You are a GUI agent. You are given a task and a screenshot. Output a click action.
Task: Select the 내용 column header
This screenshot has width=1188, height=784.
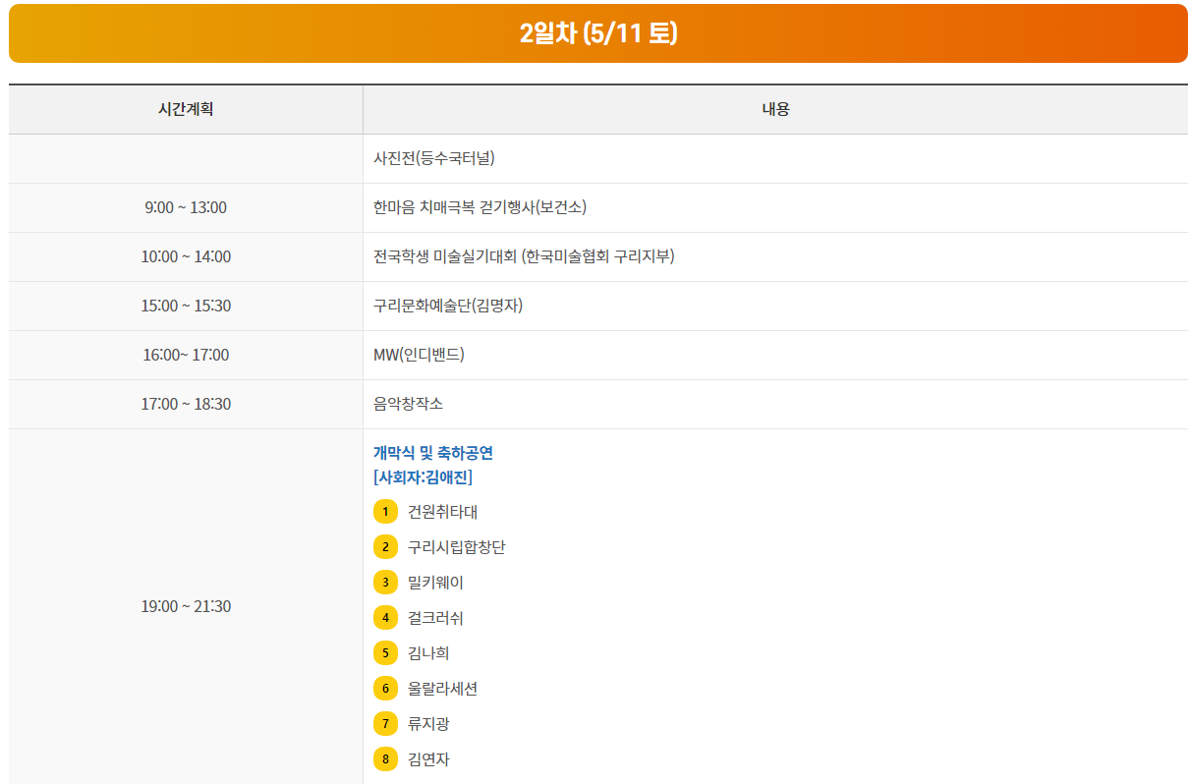[x=774, y=109]
